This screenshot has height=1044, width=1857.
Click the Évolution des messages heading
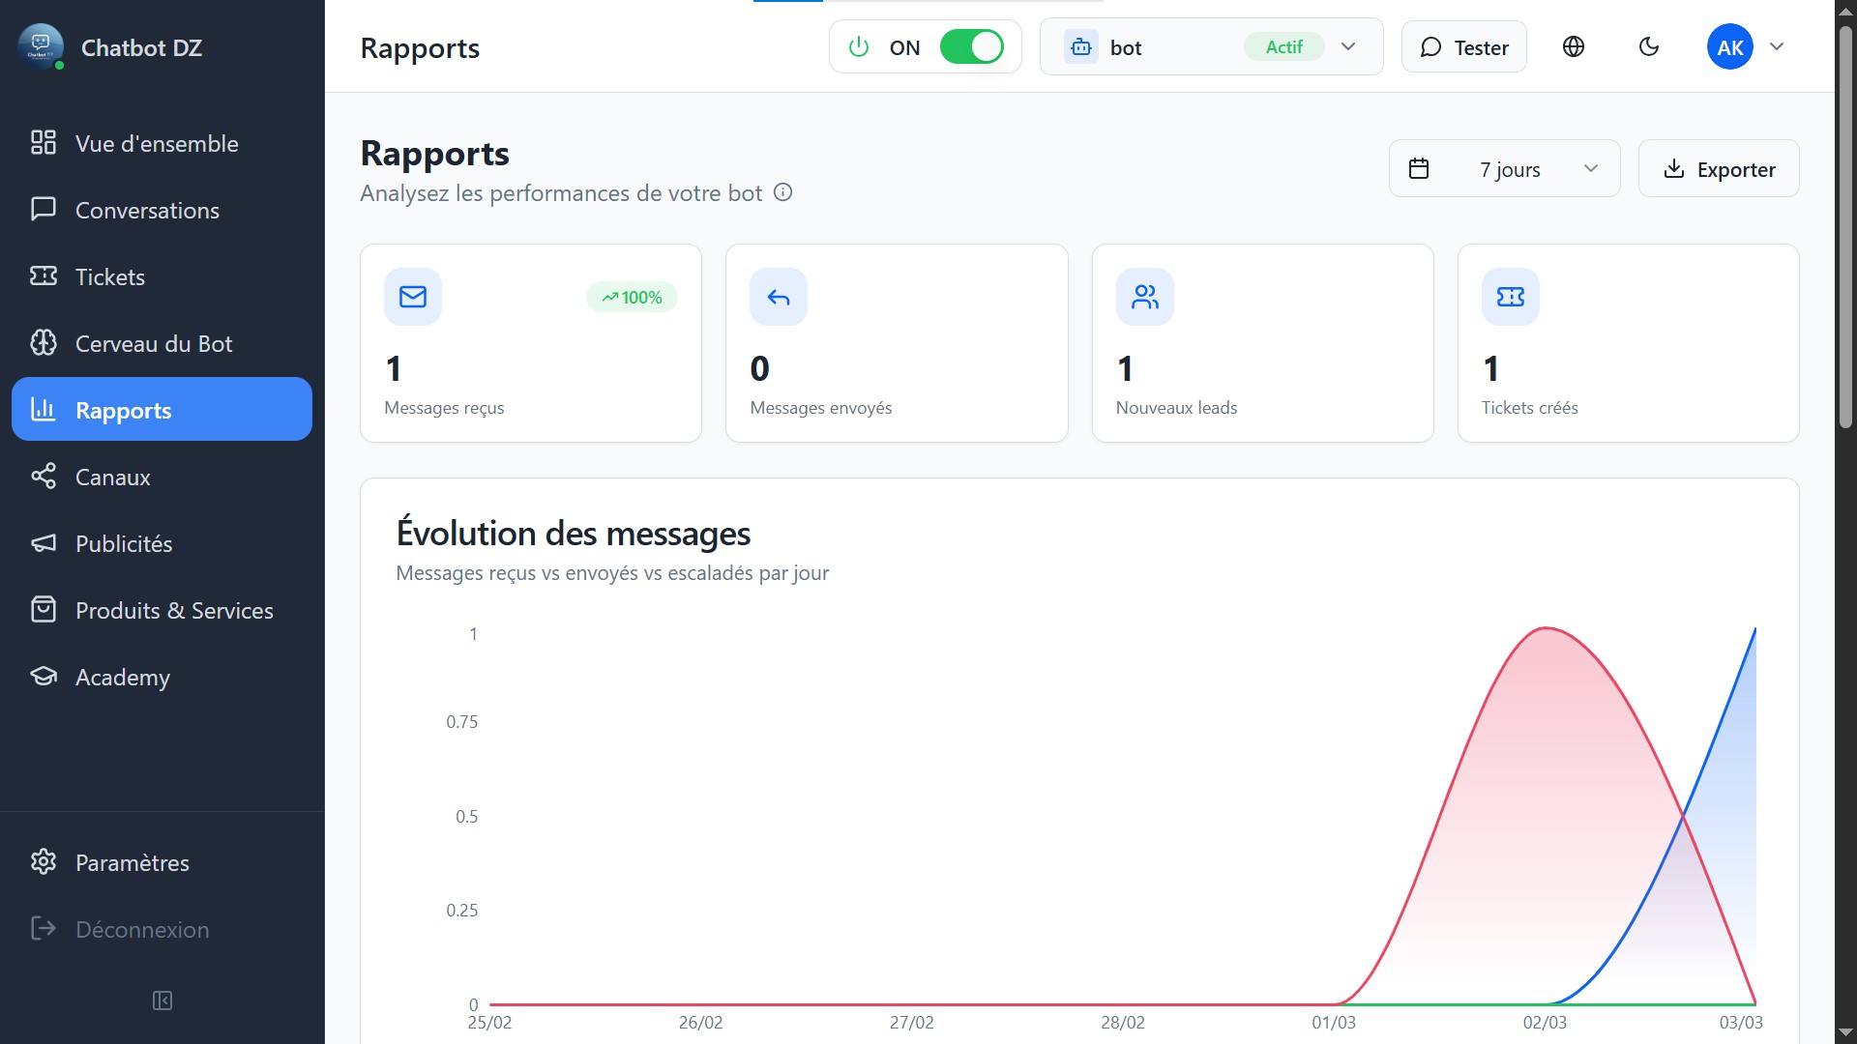pyautogui.click(x=574, y=534)
